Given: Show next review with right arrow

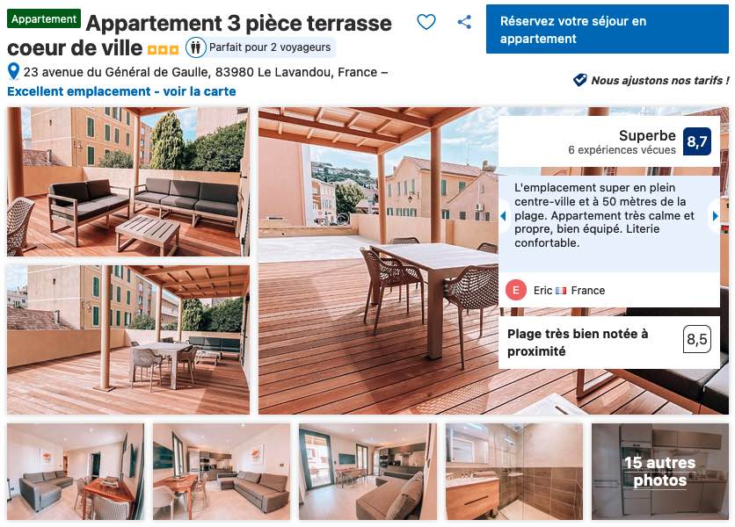Looking at the screenshot, I should tap(715, 216).
